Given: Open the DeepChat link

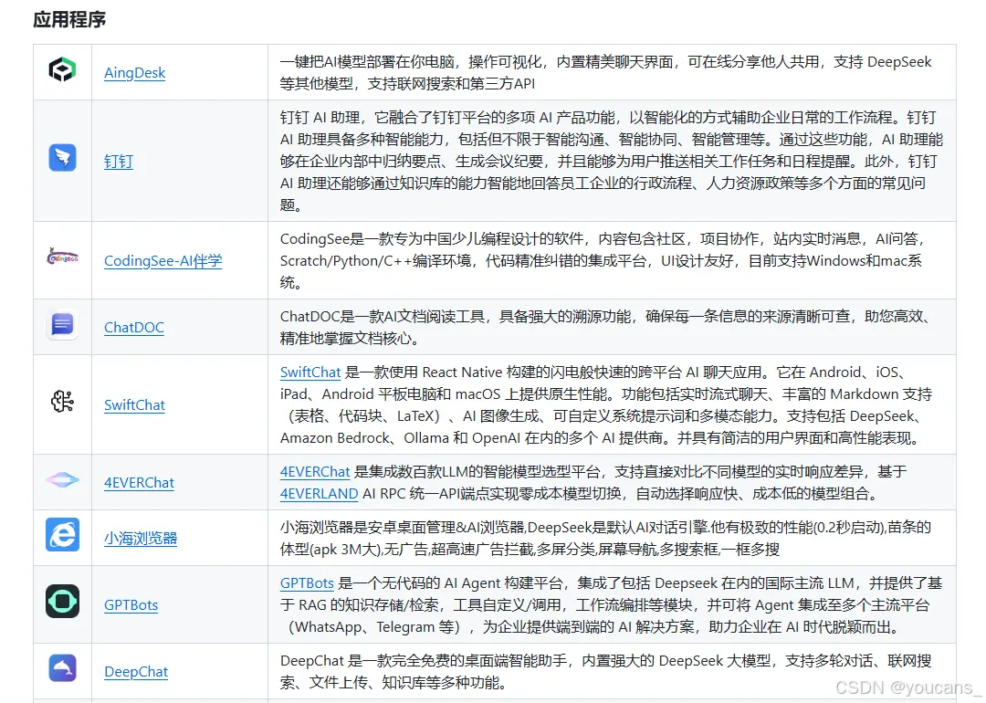Looking at the screenshot, I should [x=136, y=672].
